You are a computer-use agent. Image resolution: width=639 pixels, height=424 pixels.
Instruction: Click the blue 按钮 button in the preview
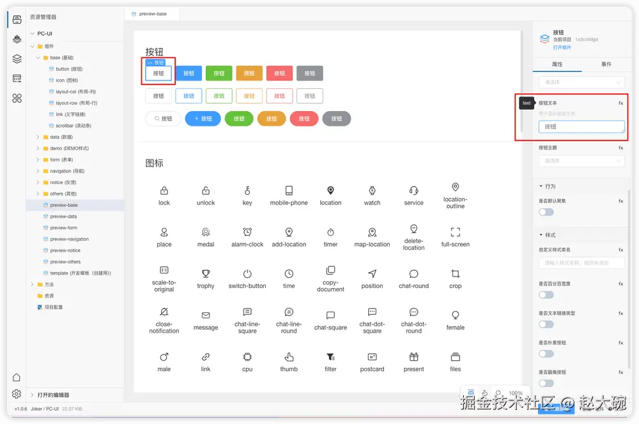point(188,73)
